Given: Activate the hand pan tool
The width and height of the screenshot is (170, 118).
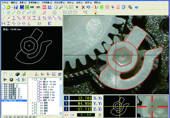Looking at the screenshot, I should [x=56, y=7].
